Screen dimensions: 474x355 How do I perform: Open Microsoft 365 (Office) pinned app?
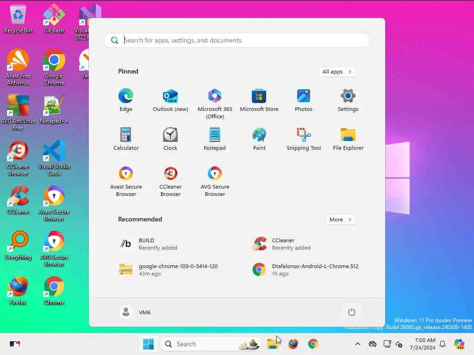pos(215,104)
